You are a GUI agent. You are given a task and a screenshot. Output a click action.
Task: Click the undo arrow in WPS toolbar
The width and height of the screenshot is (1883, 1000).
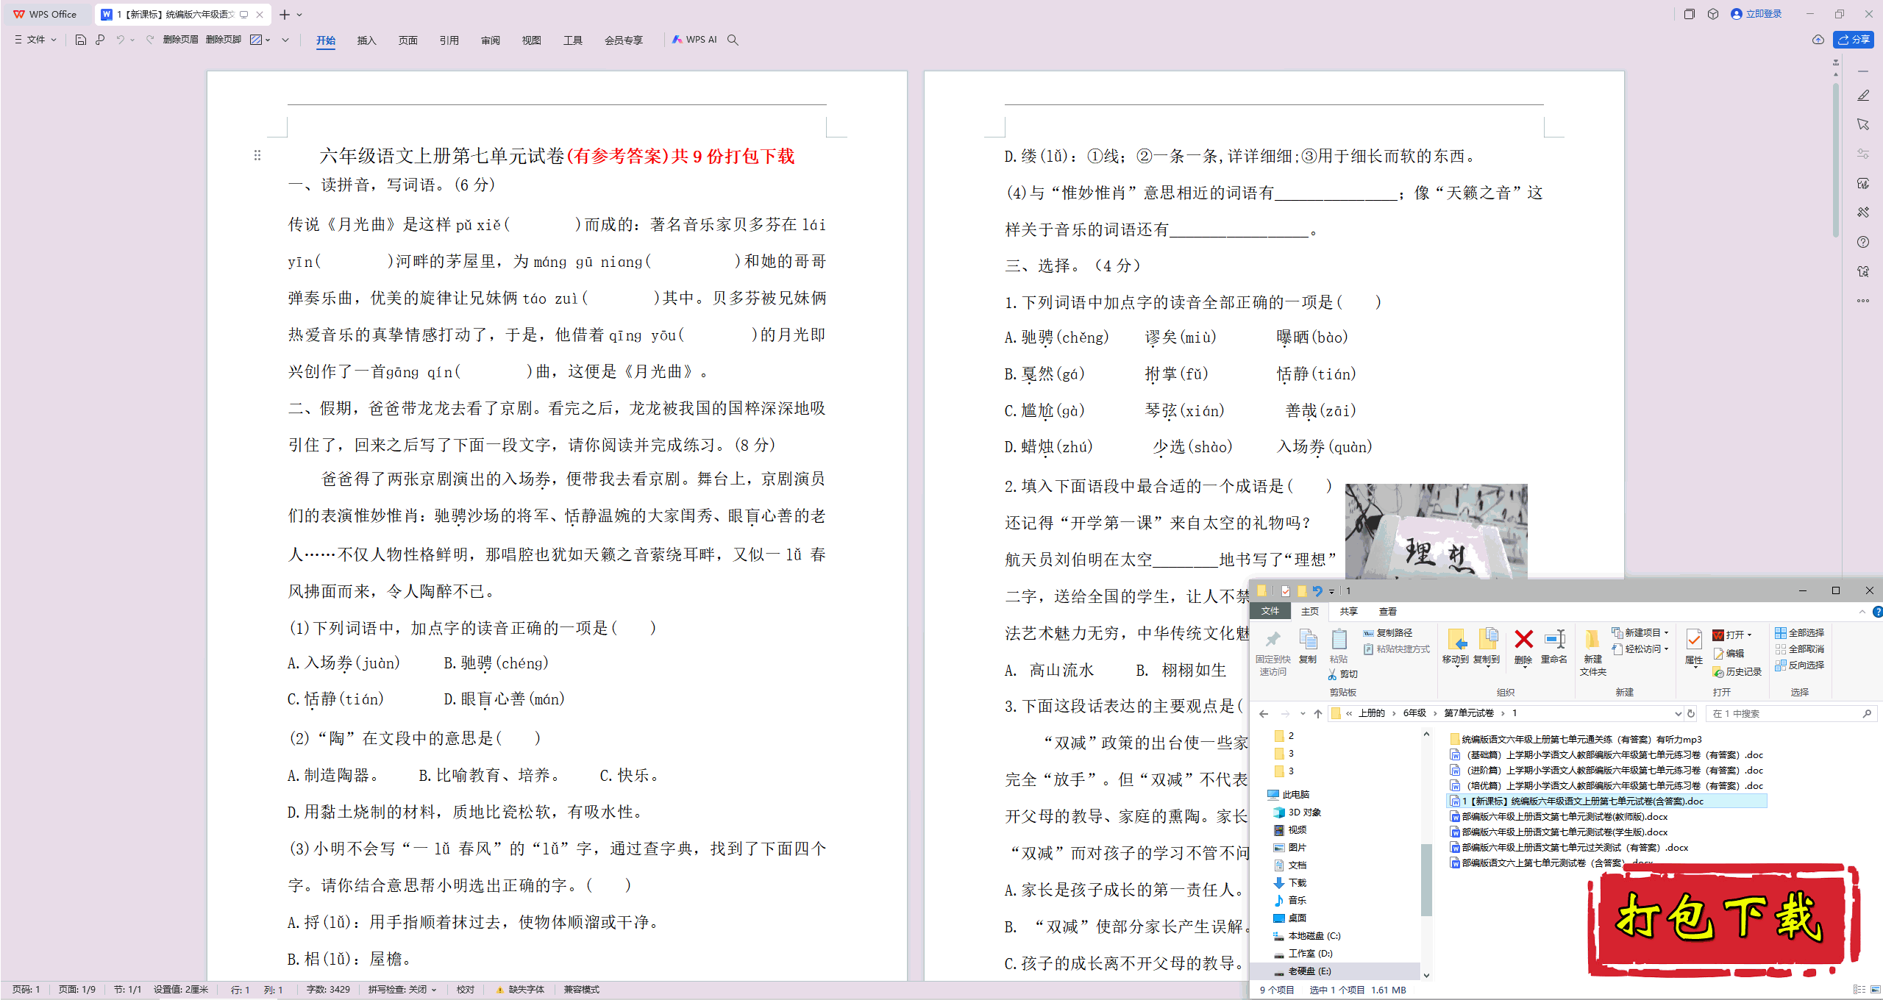pyautogui.click(x=120, y=40)
